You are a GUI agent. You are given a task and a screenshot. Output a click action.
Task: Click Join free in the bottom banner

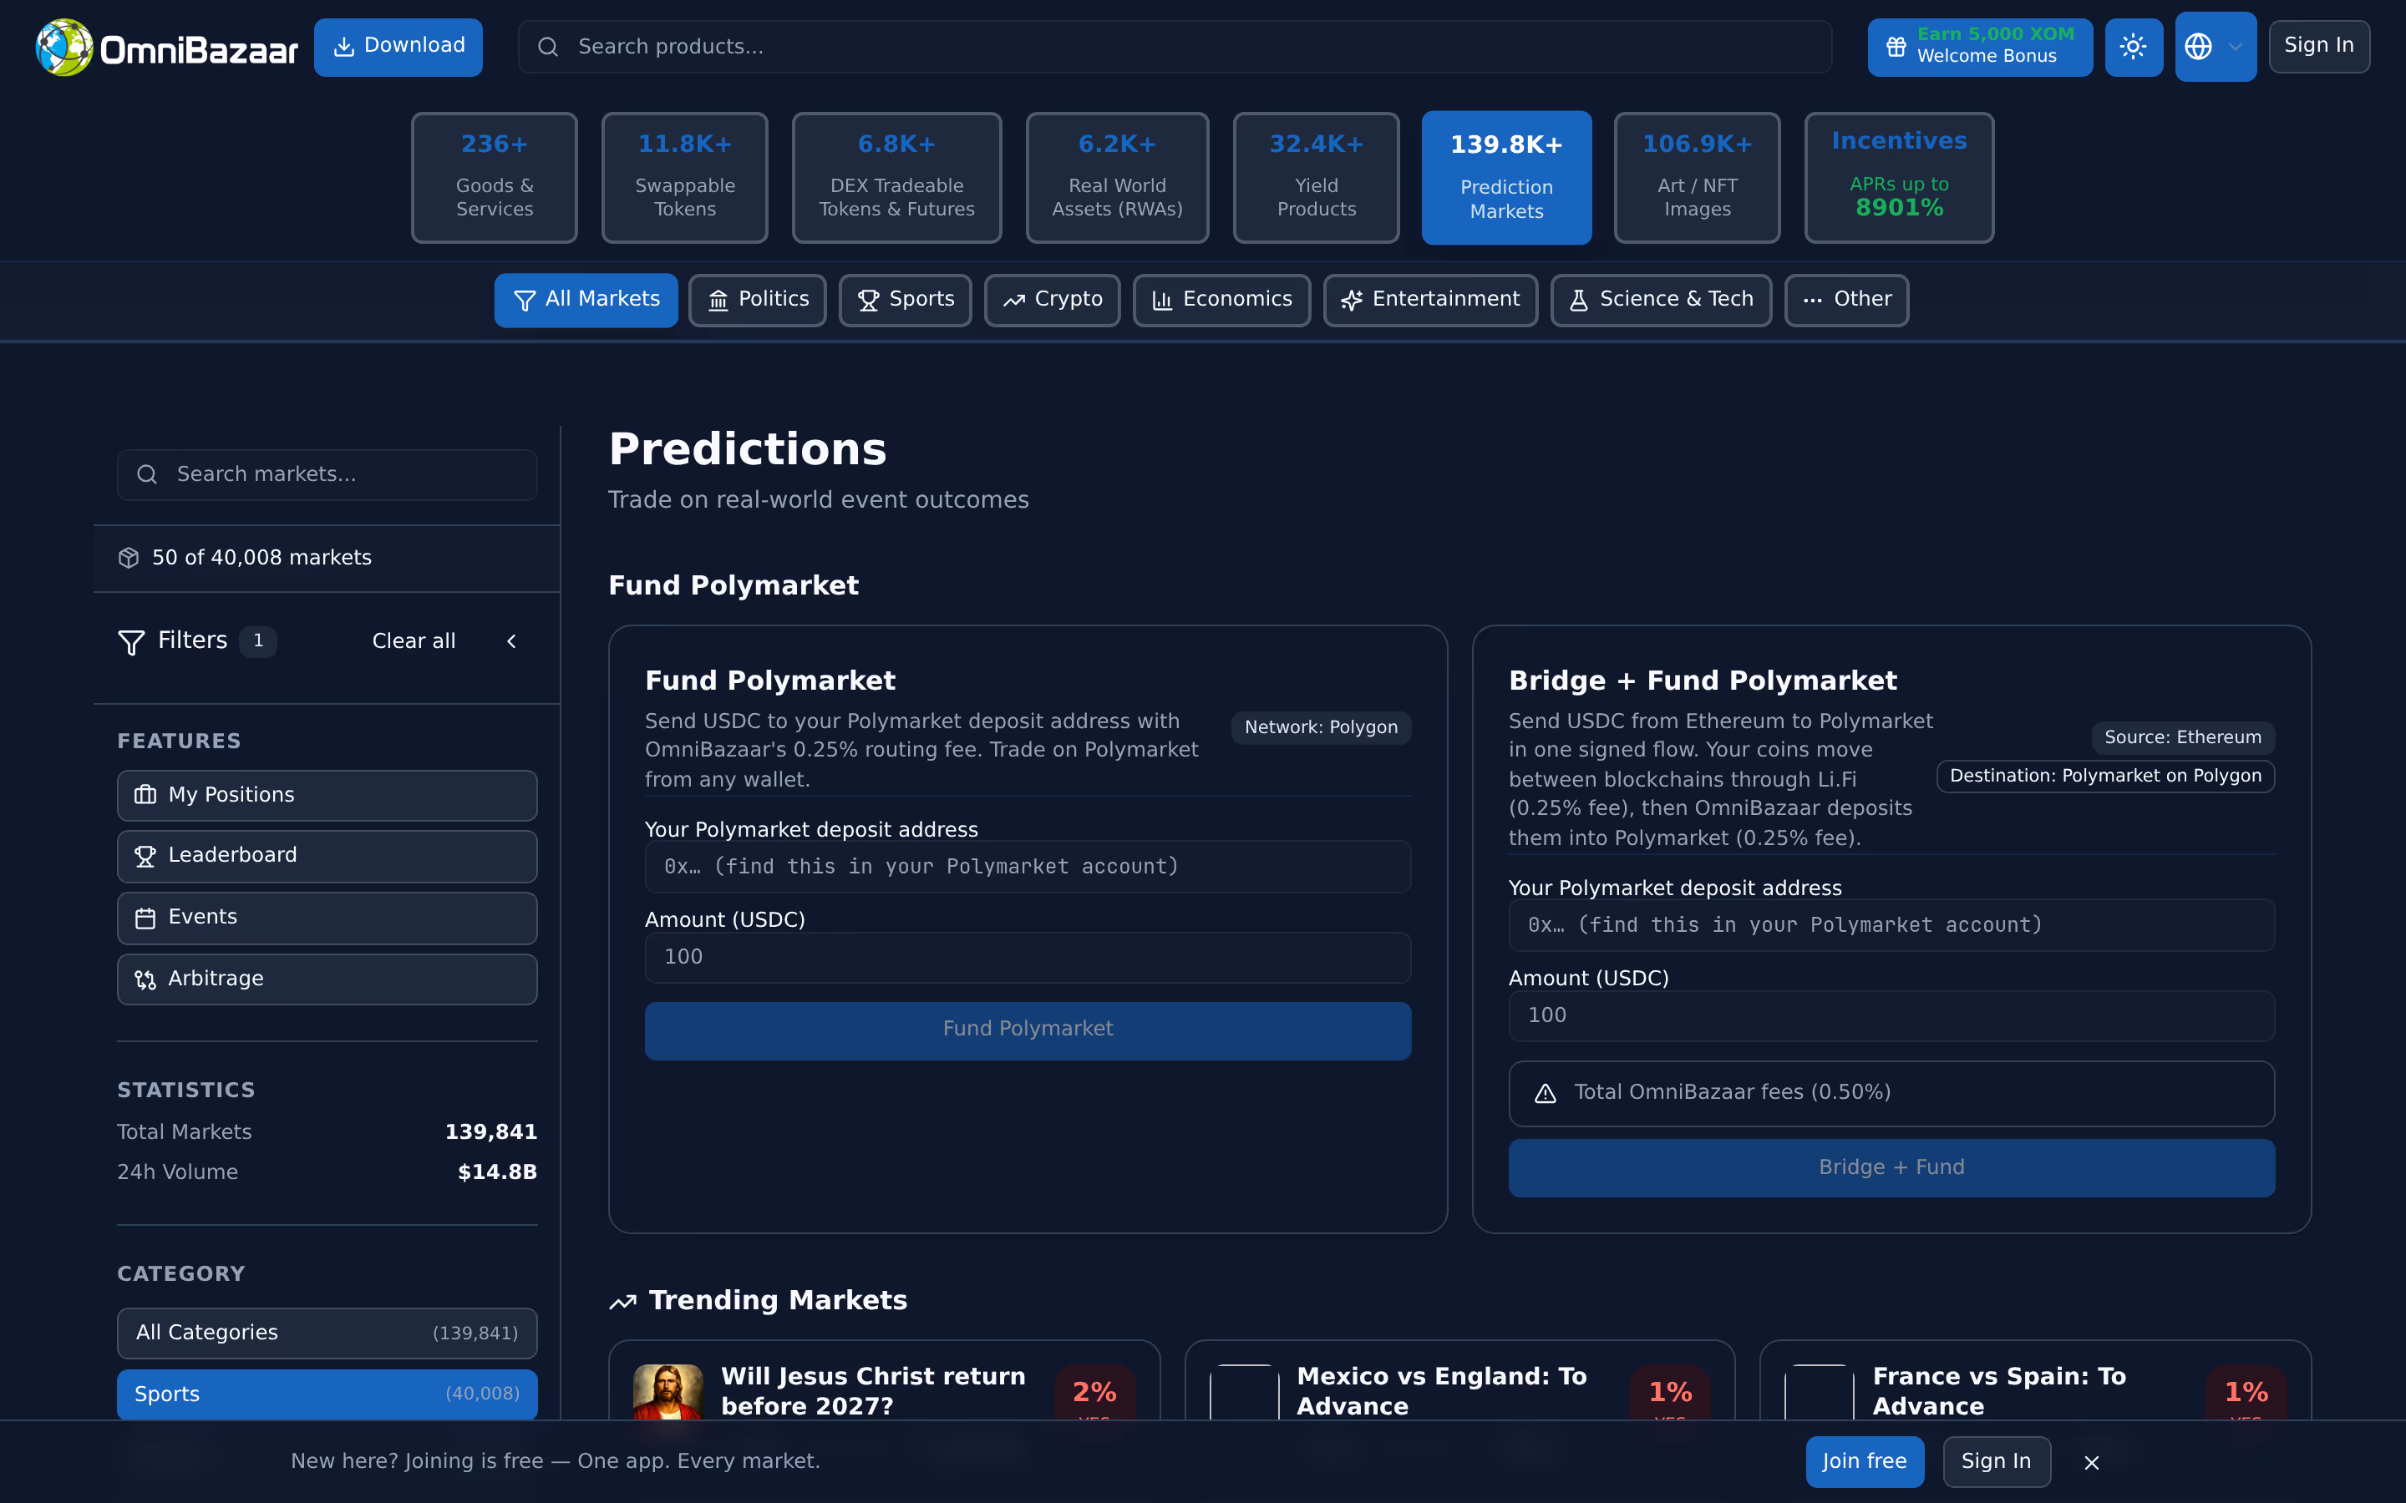pyautogui.click(x=1864, y=1461)
